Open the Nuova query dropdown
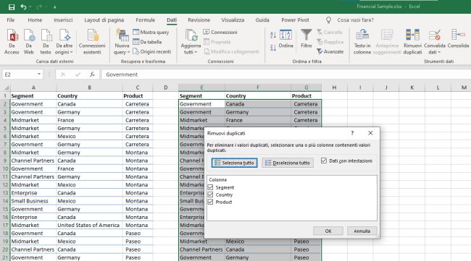Image resolution: width=471 pixels, height=261 pixels. [x=122, y=42]
